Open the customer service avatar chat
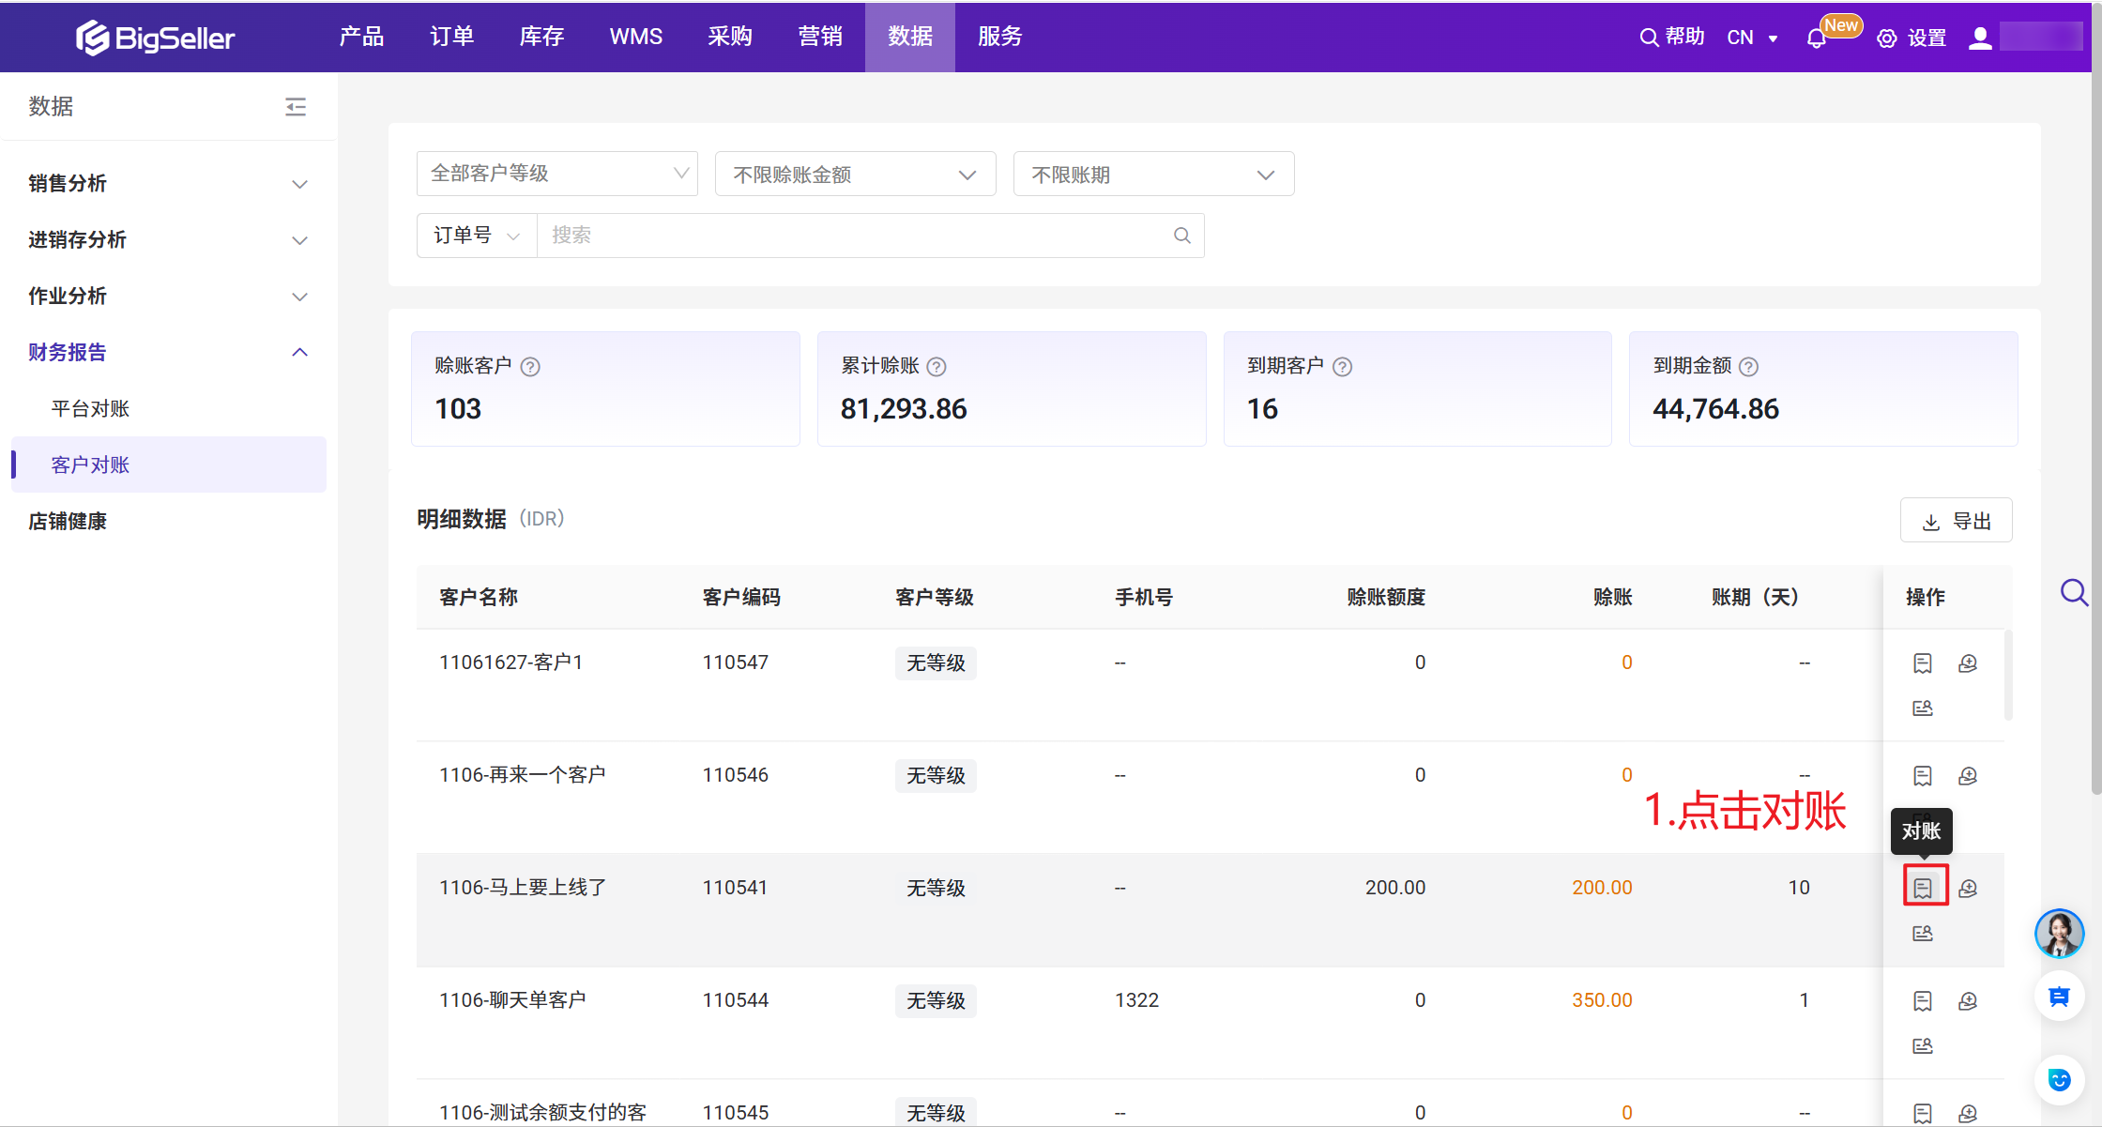 pos(2059,934)
